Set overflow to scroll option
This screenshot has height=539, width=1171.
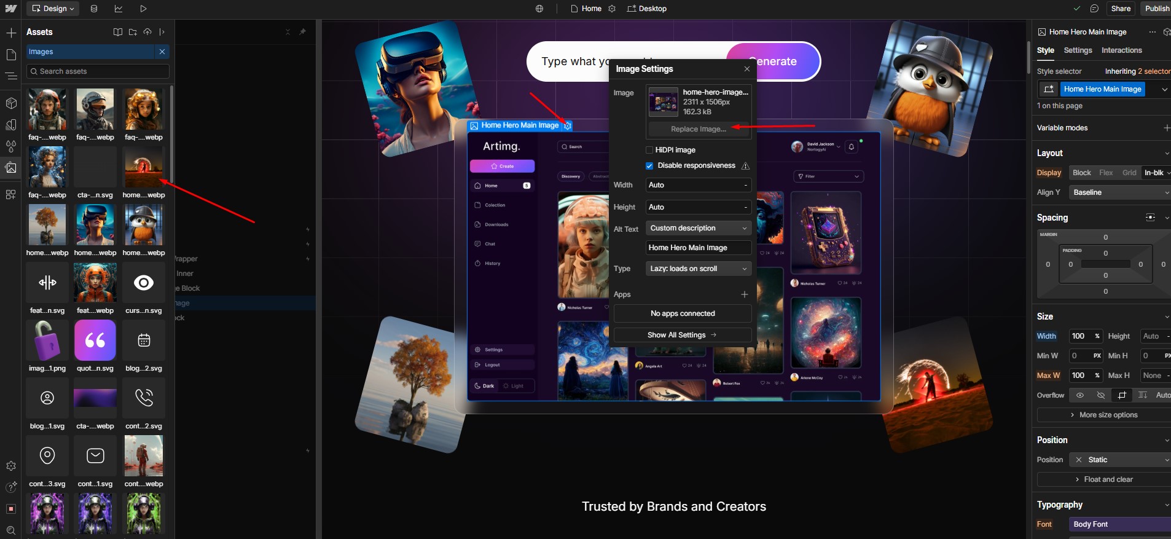[1142, 395]
